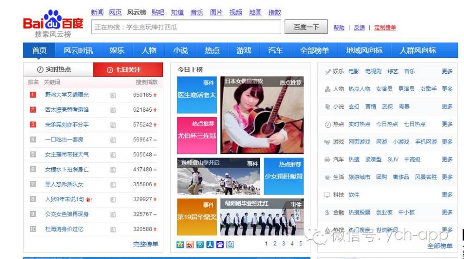Image resolution: width=464 pixels, height=259 pixels.
Task: Open 网页游戏 link in 游戏 row
Action: [x=359, y=142]
